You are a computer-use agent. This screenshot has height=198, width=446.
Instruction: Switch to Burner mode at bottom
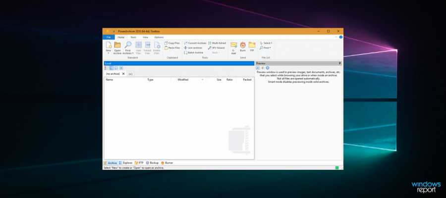tap(167, 163)
